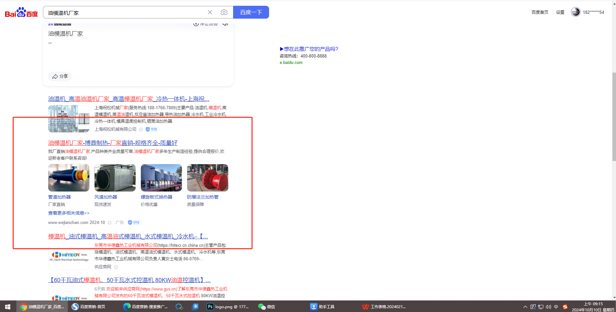Open image search via the camera icon

tap(224, 12)
